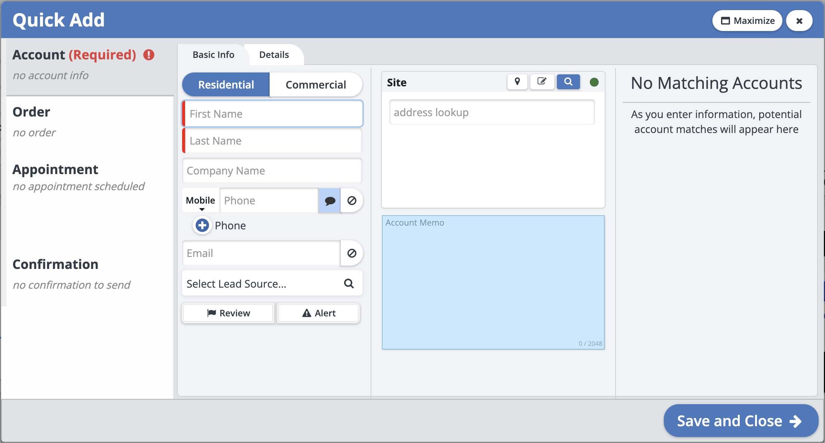Screen dimensions: 825x443
Task: Click the Save and Close button
Action: (x=740, y=421)
